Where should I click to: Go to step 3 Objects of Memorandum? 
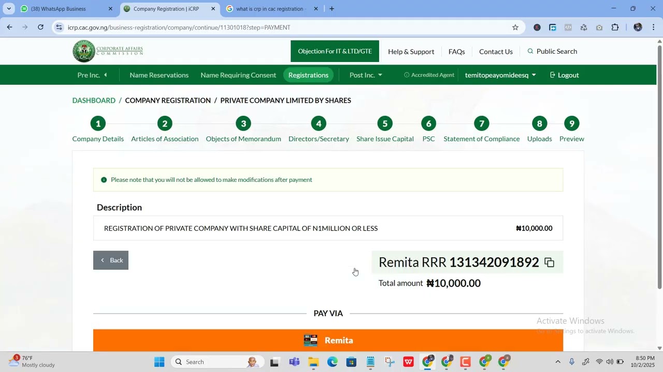point(243,130)
